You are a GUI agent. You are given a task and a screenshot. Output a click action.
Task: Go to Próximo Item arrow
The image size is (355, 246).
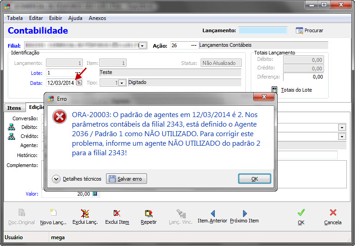click(244, 213)
